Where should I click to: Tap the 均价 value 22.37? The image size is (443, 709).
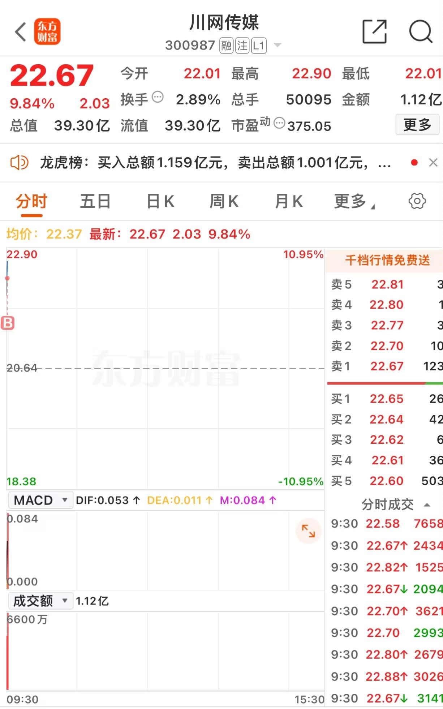point(64,234)
